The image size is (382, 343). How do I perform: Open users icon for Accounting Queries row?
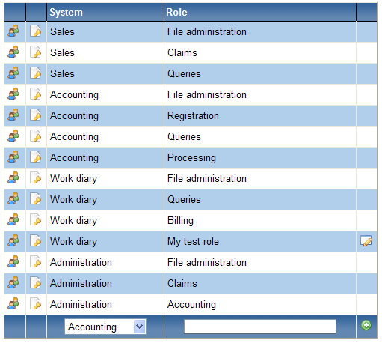[13, 136]
